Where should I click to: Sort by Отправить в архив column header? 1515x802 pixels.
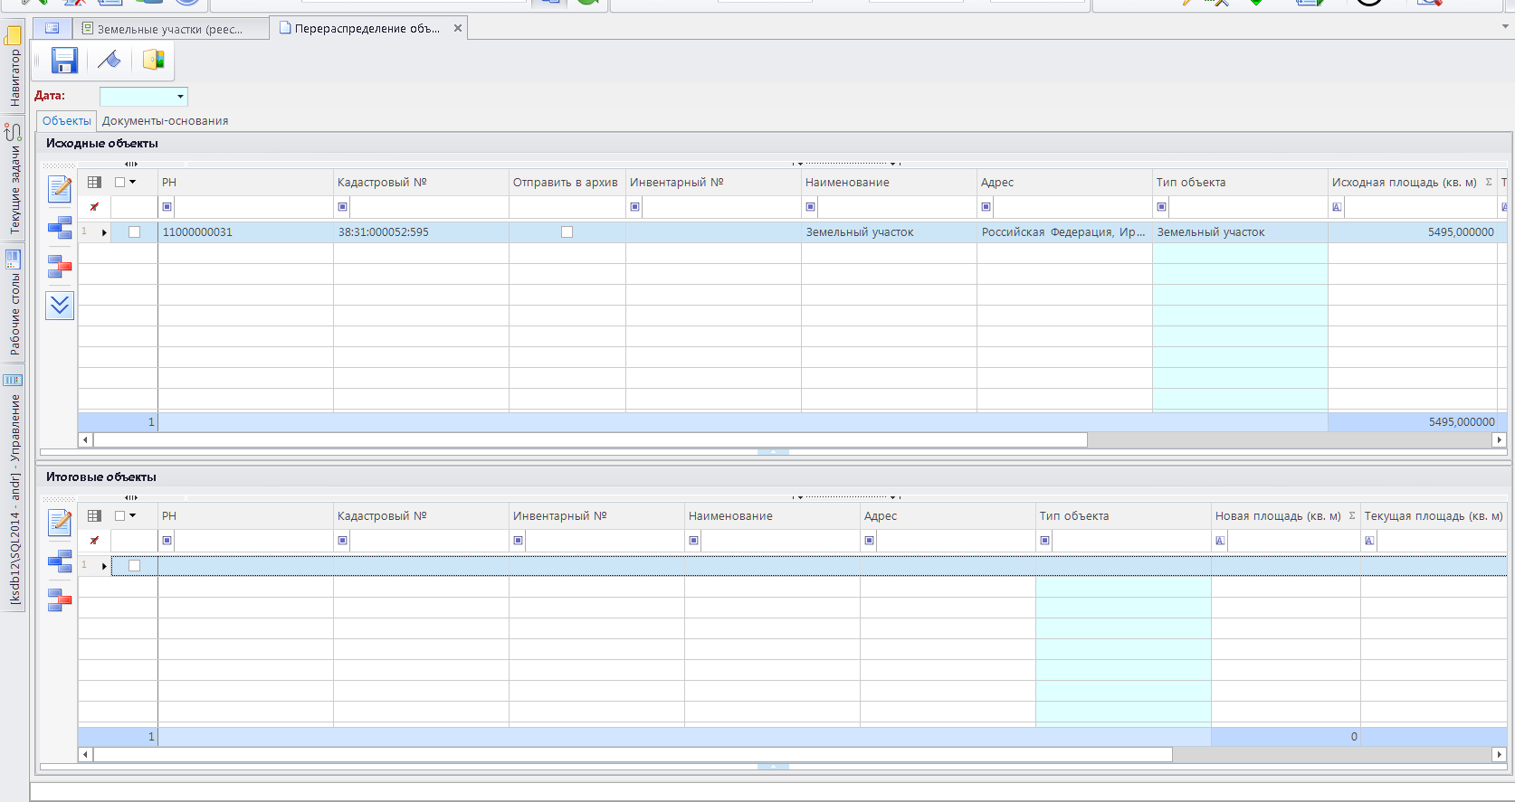pyautogui.click(x=567, y=182)
